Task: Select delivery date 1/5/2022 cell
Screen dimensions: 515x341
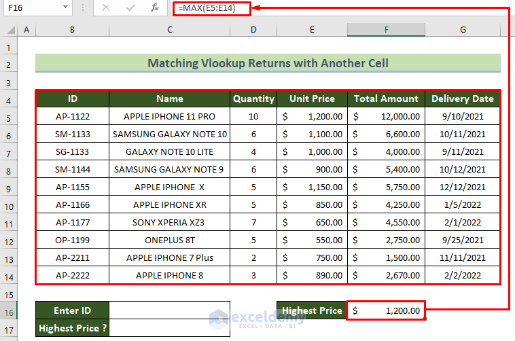Action: (x=463, y=205)
